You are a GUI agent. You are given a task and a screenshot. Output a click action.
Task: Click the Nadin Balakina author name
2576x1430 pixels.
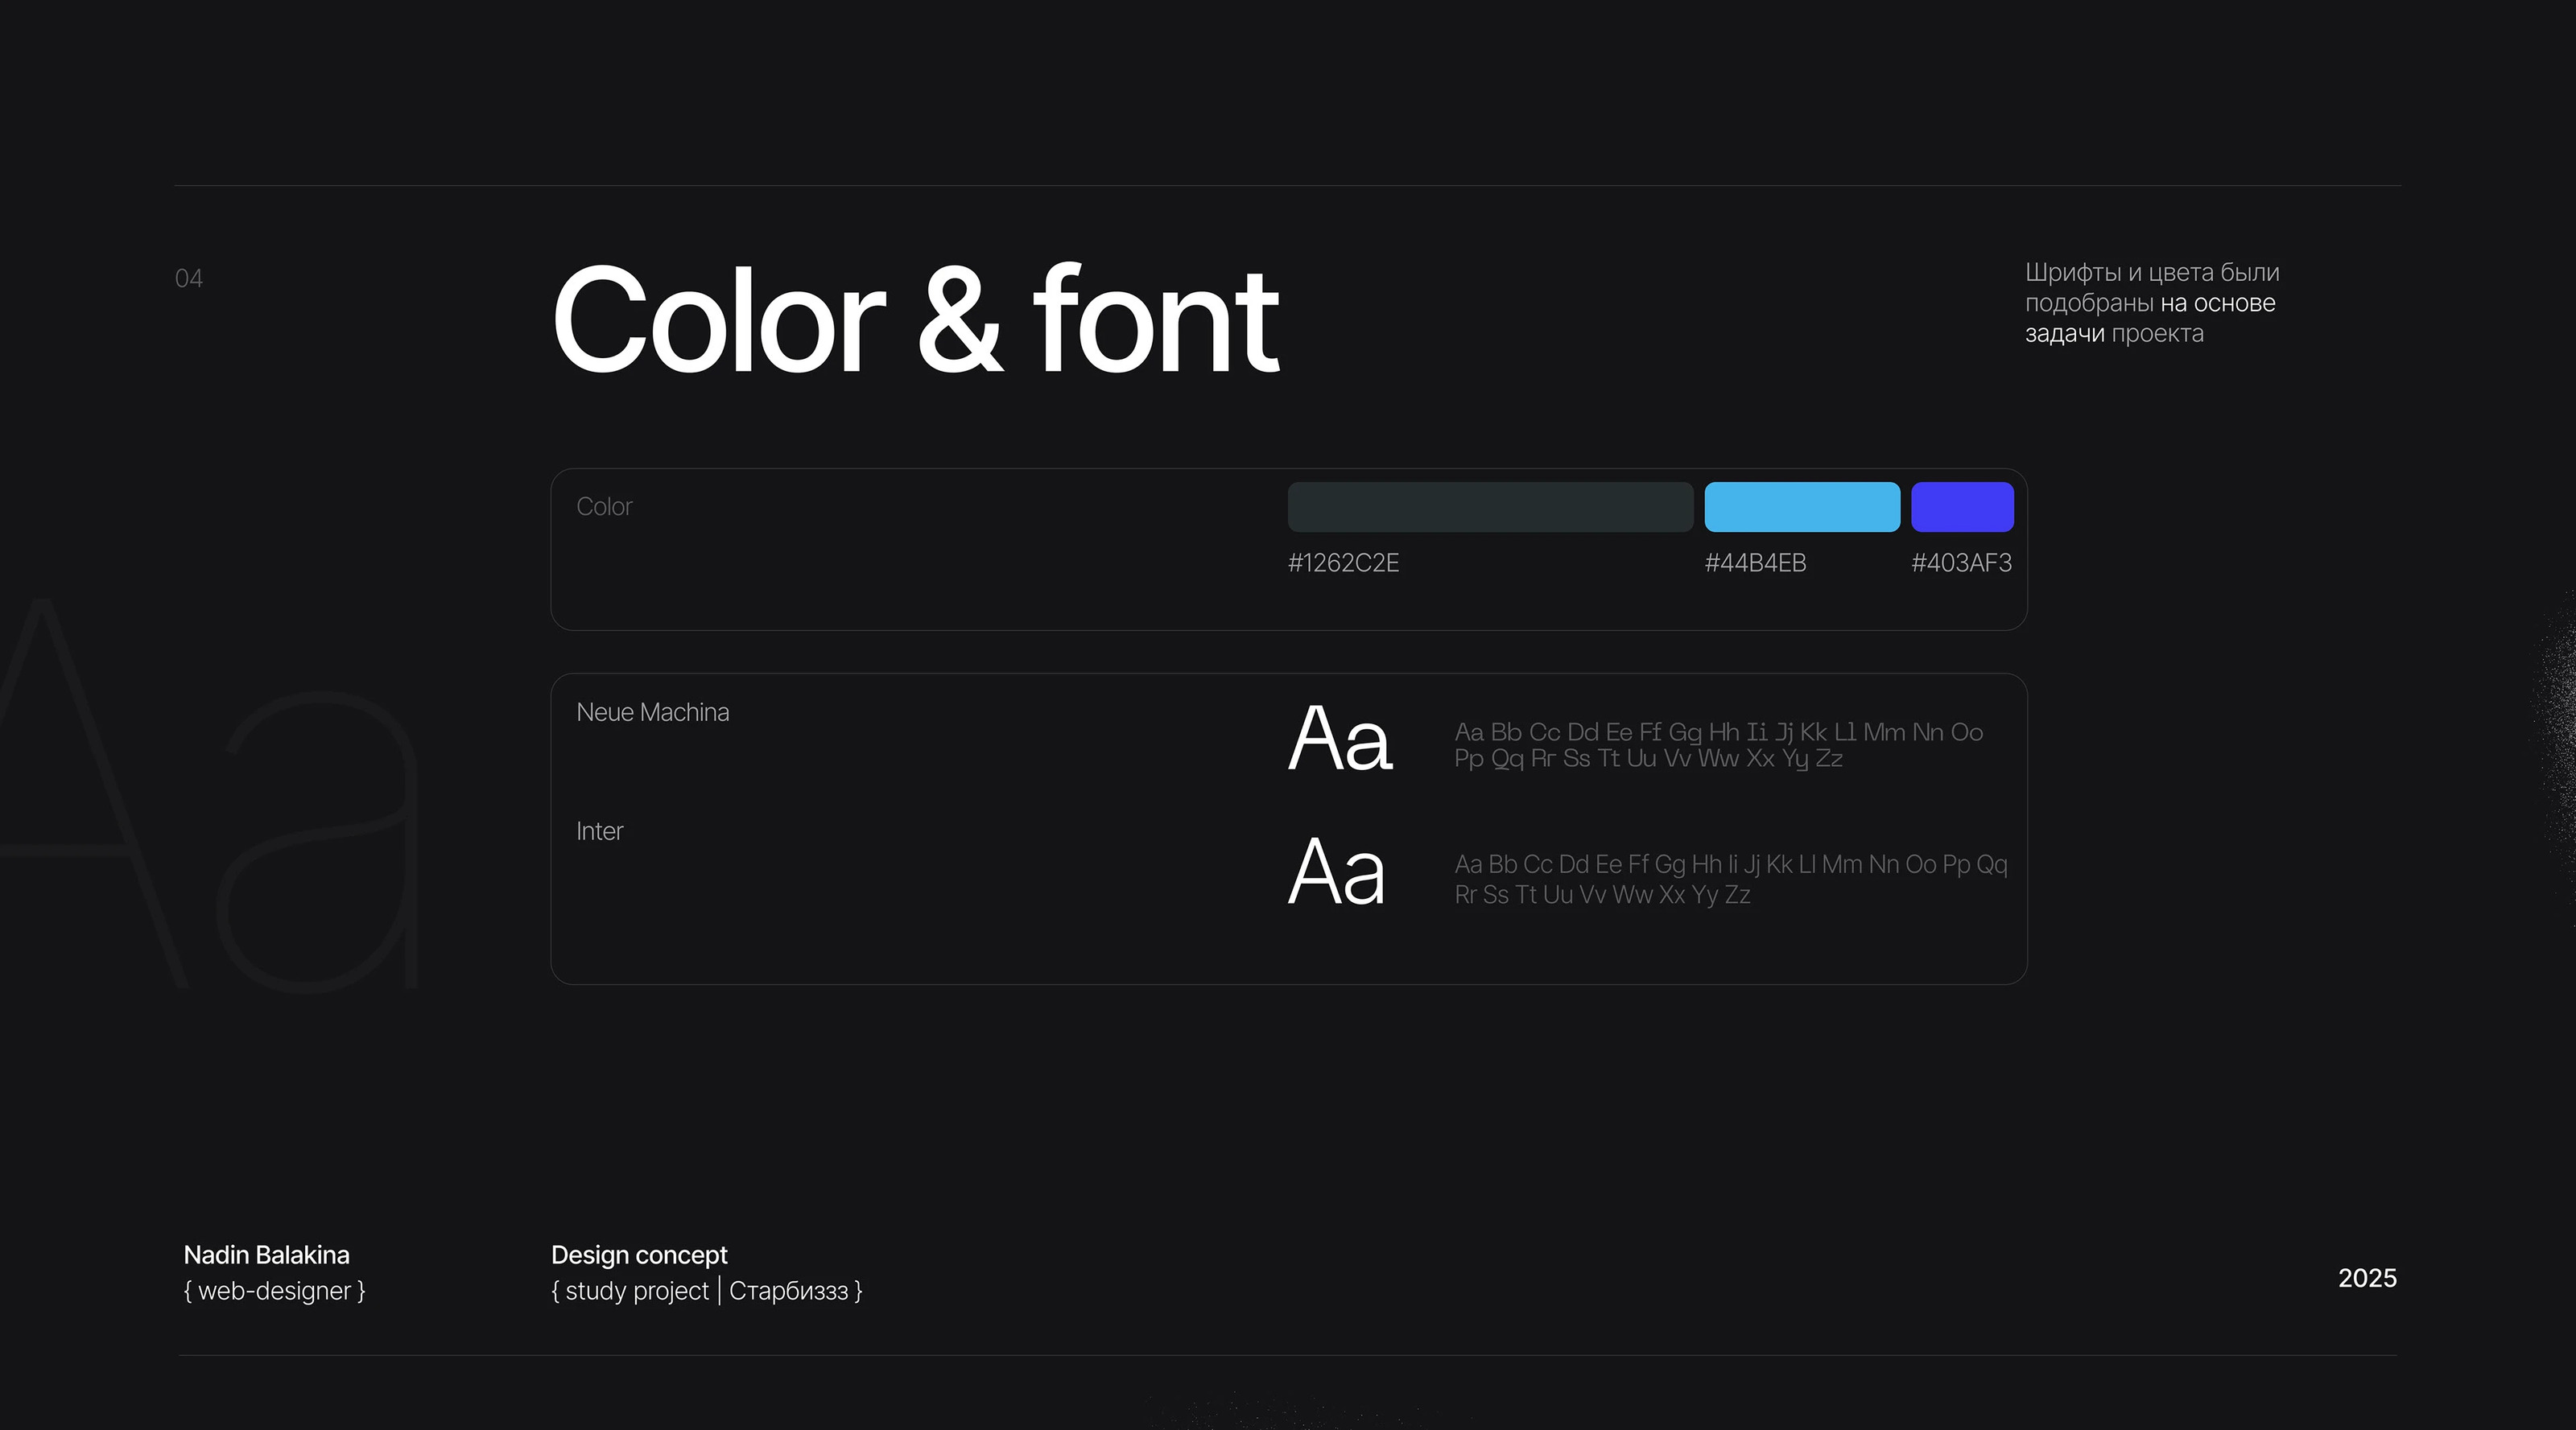point(266,1255)
